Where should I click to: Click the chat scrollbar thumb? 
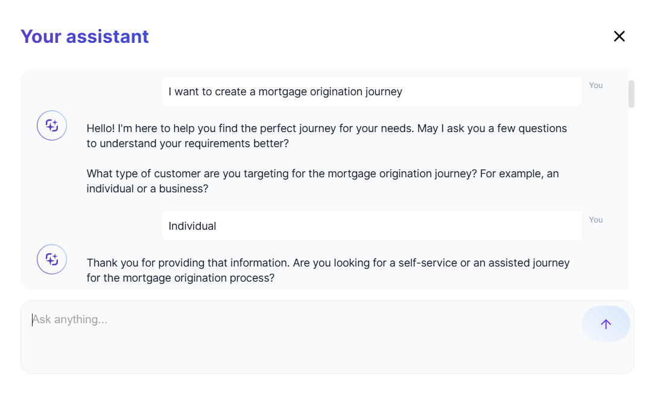pos(631,94)
